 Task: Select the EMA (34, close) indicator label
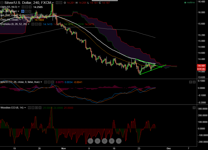click(x=9, y=20)
